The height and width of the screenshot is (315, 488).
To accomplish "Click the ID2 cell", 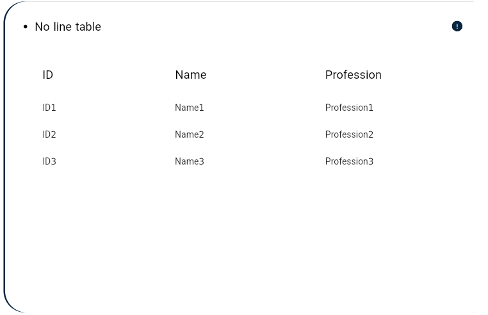I will (x=49, y=134).
